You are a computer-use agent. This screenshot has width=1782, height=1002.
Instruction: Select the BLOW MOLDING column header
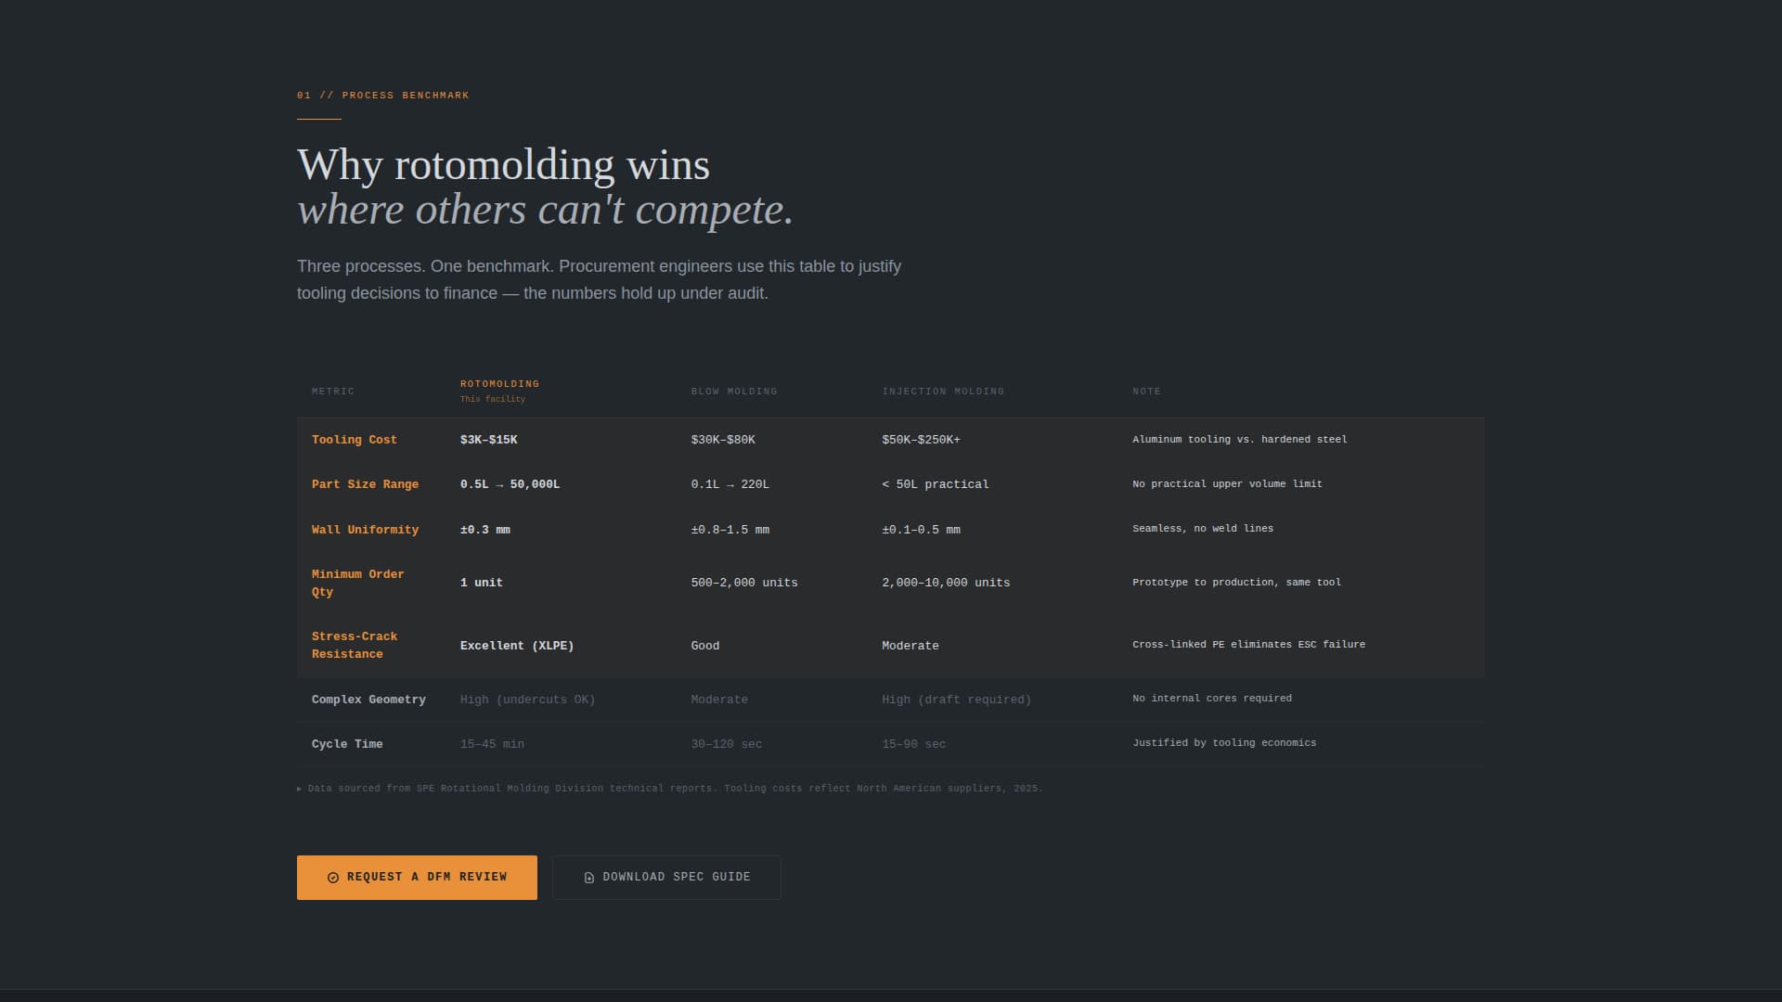click(734, 391)
